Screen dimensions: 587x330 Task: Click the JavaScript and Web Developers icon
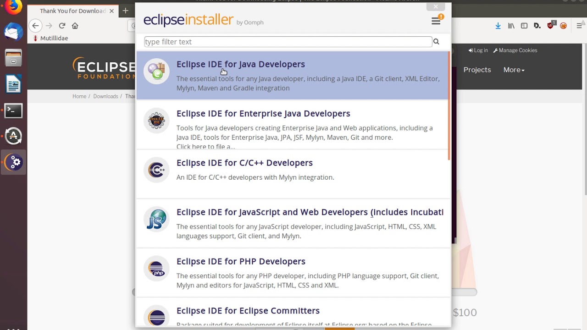point(156,219)
